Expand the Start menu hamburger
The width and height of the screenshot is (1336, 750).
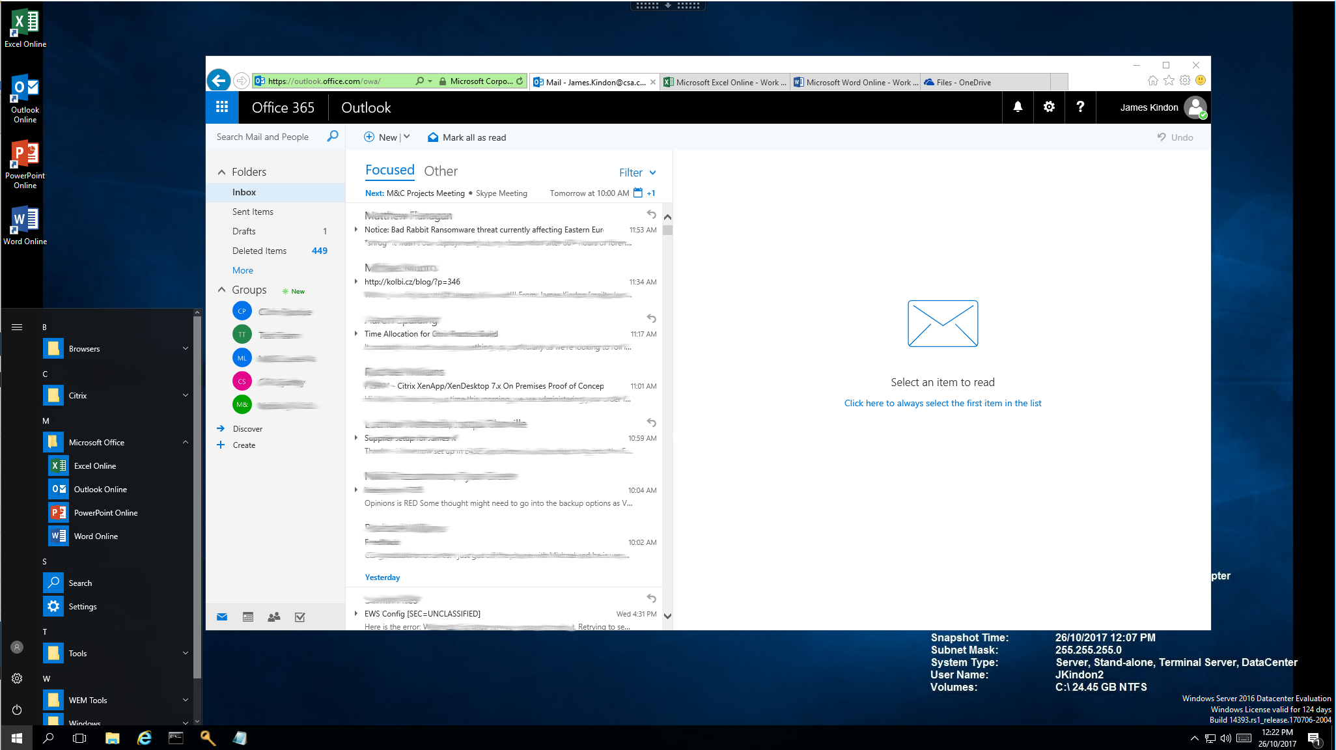pyautogui.click(x=17, y=327)
